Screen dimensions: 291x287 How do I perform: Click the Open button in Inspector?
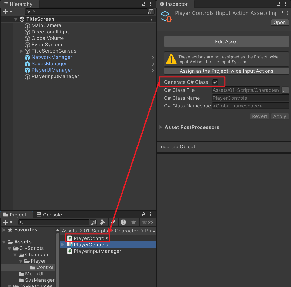(280, 23)
